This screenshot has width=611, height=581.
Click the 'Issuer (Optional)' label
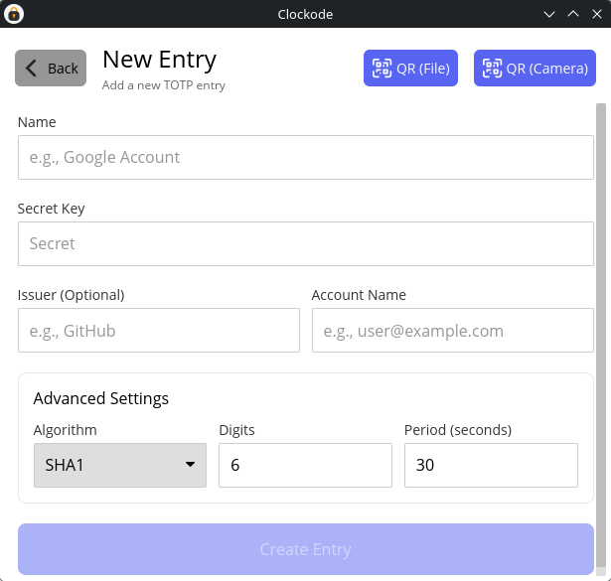[x=71, y=295]
